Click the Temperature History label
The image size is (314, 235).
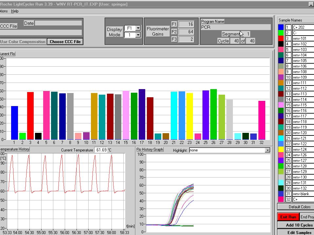(x=15, y=149)
